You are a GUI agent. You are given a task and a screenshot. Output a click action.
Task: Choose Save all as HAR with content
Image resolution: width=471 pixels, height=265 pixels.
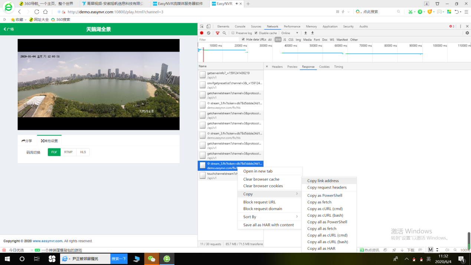[269, 225]
